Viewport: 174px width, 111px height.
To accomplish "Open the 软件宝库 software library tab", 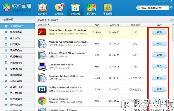I will click(43, 9).
